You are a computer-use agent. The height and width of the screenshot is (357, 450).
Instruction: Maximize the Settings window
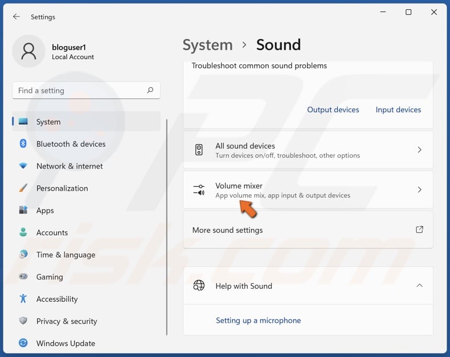coord(408,12)
